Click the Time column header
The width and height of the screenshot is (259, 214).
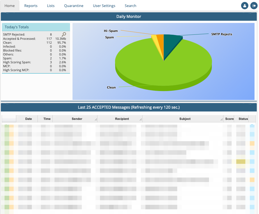coord(47,119)
